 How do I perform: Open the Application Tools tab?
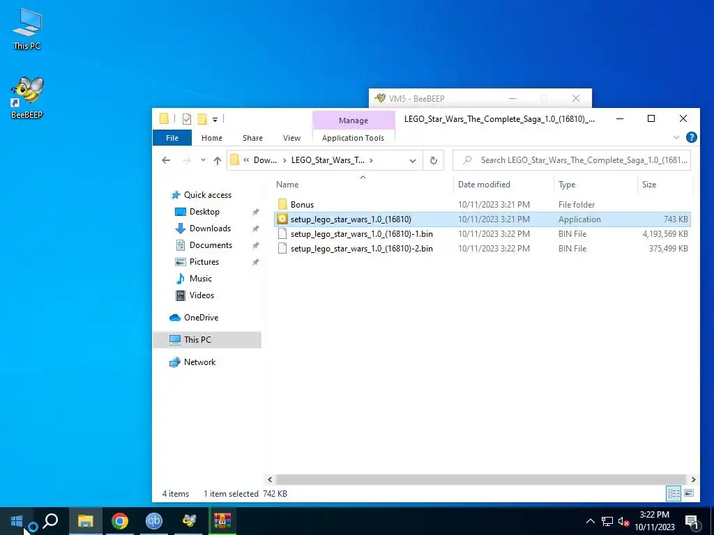(x=353, y=138)
